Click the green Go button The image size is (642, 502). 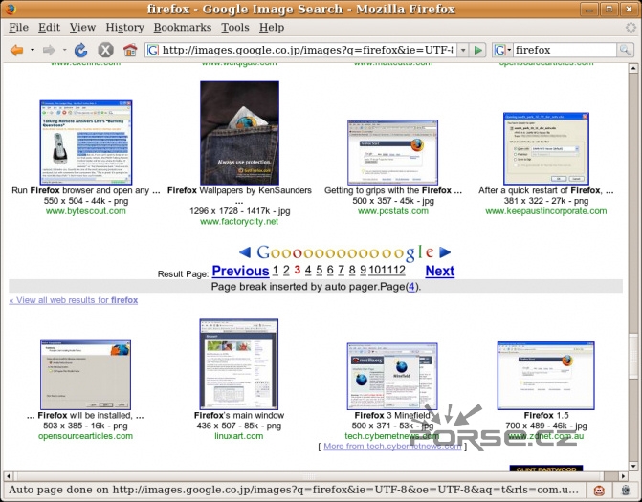(x=477, y=50)
